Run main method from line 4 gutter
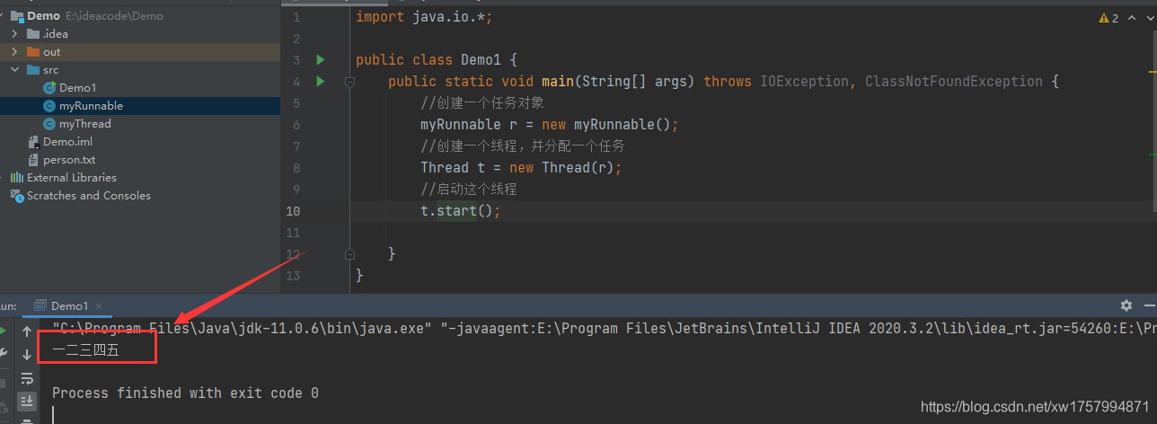 coord(320,82)
